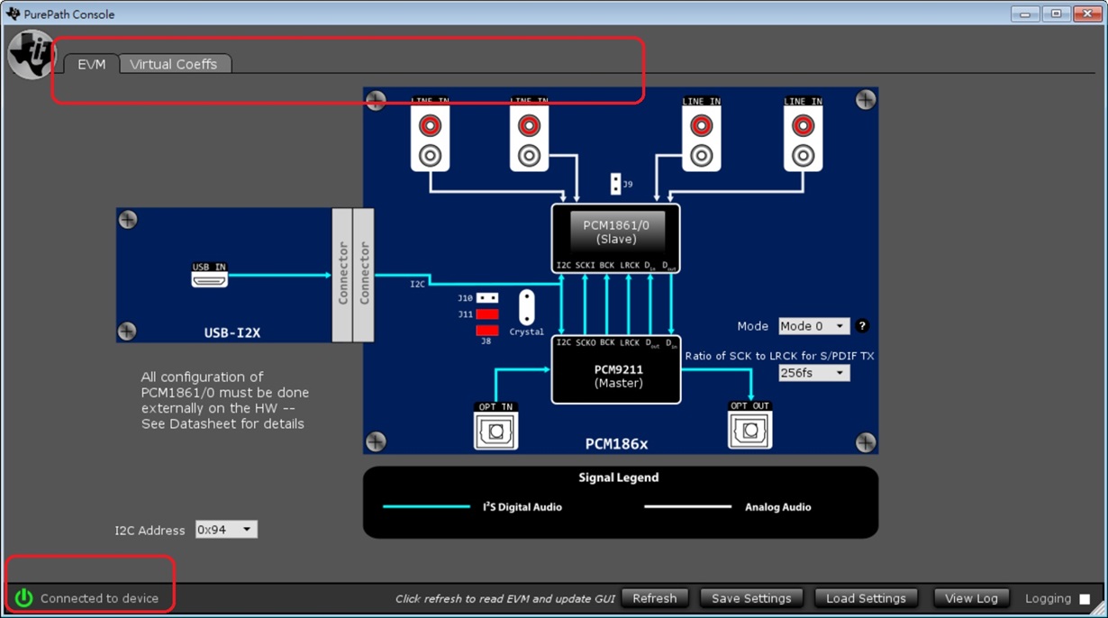
Task: Click the 'Signal Legend' heading
Action: 618,477
